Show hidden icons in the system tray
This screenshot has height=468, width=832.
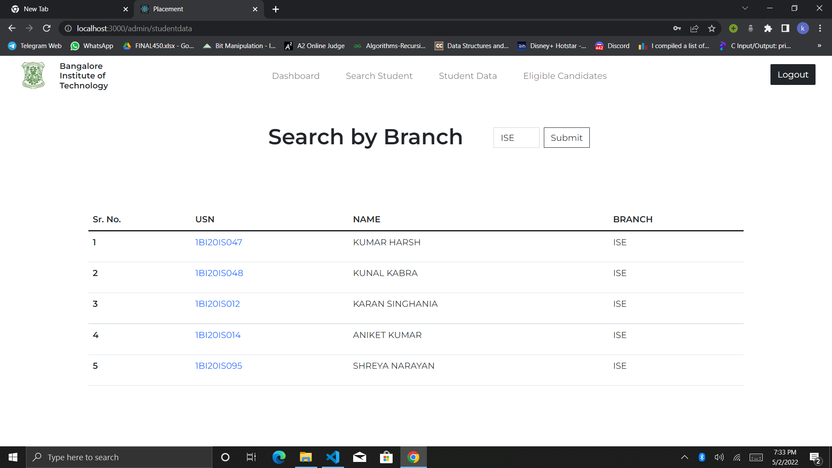point(685,457)
